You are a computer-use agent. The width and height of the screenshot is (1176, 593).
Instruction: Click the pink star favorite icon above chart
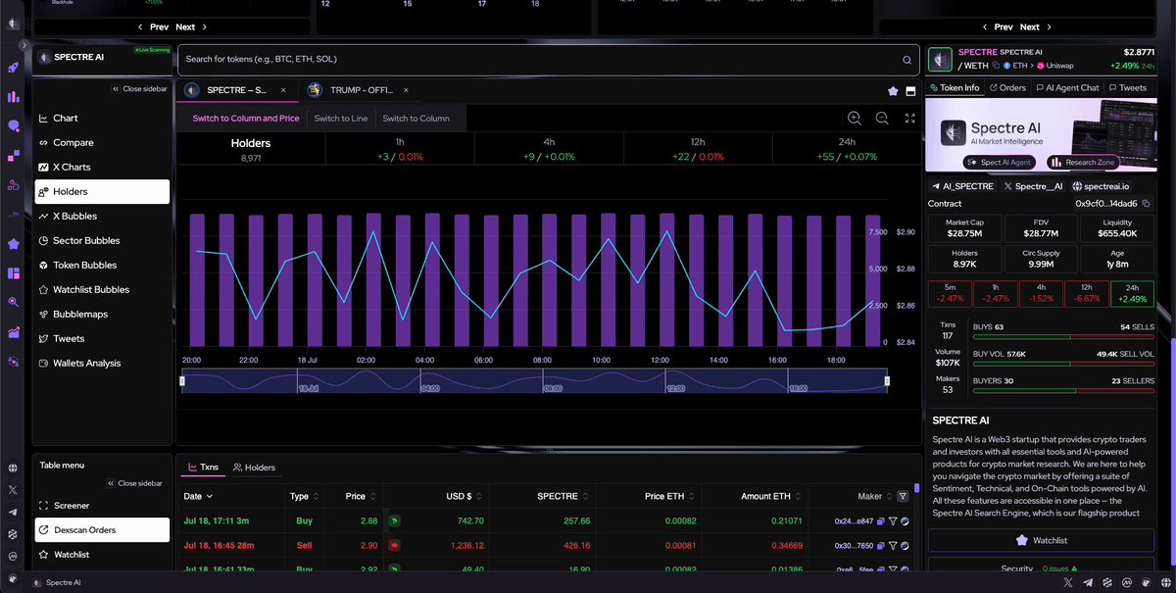coord(893,91)
